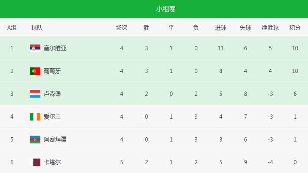Click the 失球 column header
Image resolution: width=308 pixels, height=173 pixels.
tap(245, 28)
